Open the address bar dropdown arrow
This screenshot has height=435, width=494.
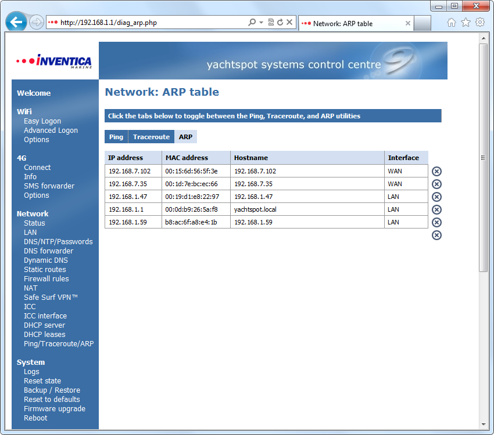point(261,22)
